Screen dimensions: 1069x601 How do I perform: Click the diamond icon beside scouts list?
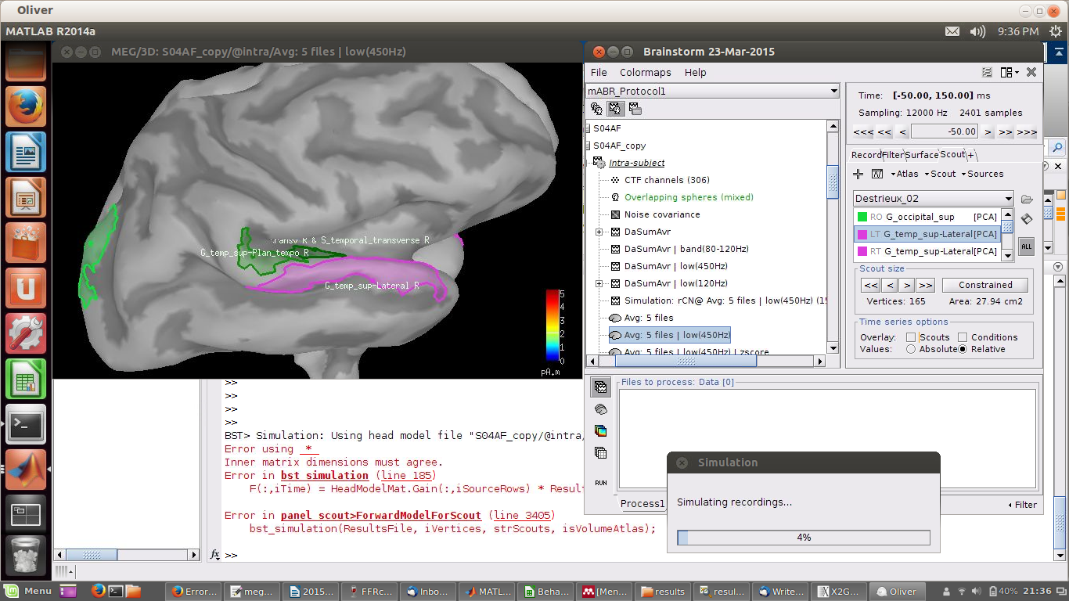click(1027, 220)
